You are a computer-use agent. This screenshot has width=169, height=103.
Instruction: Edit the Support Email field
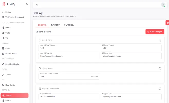tap(131, 97)
